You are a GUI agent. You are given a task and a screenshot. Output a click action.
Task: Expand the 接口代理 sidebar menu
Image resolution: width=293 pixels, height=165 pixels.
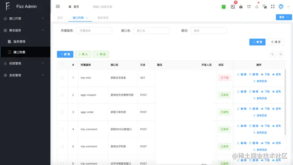[25, 19]
